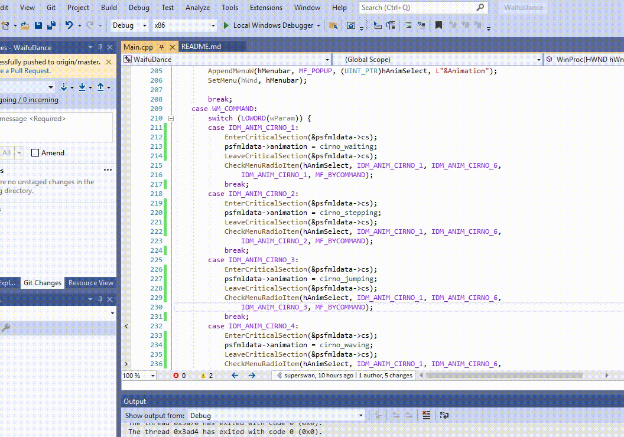Click line number 230 in the gutter
The image size is (624, 437).
pyautogui.click(x=157, y=307)
